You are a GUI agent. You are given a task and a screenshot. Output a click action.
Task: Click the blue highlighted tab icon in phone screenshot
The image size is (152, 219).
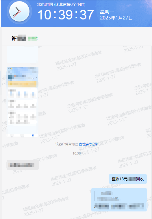click(x=33, y=135)
